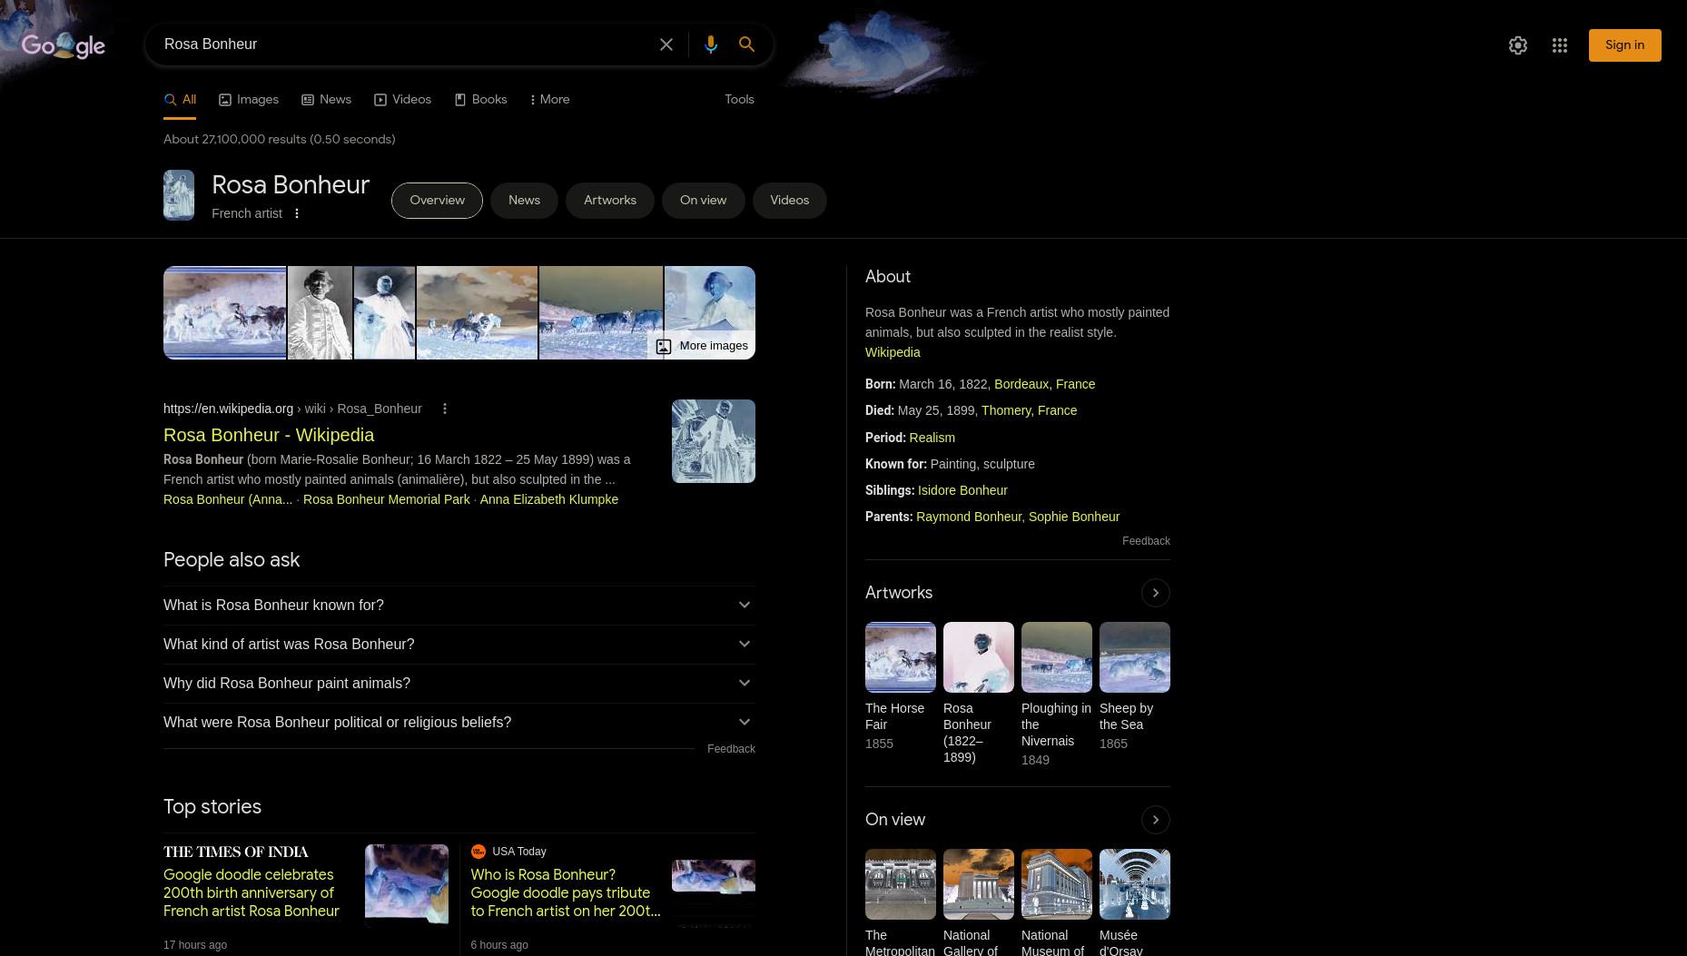Screen dimensions: 1687x956
Task: Click Sophie Bonheur parent link
Action: click(x=1074, y=517)
